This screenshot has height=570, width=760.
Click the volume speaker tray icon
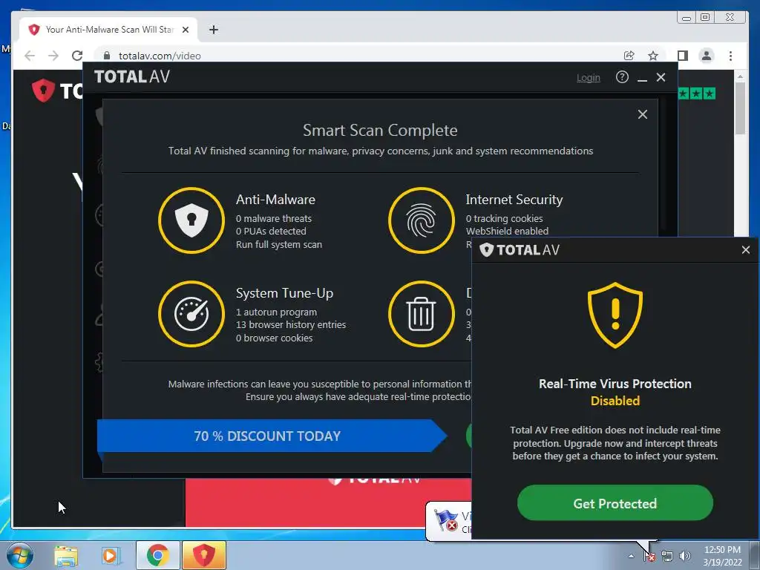pos(684,557)
